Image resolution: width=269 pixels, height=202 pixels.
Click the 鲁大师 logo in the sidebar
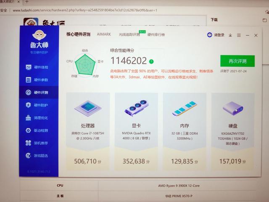pyautogui.click(x=39, y=39)
